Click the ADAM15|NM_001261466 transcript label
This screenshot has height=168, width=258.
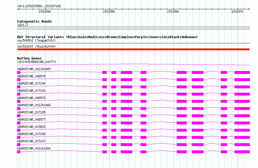34,105
